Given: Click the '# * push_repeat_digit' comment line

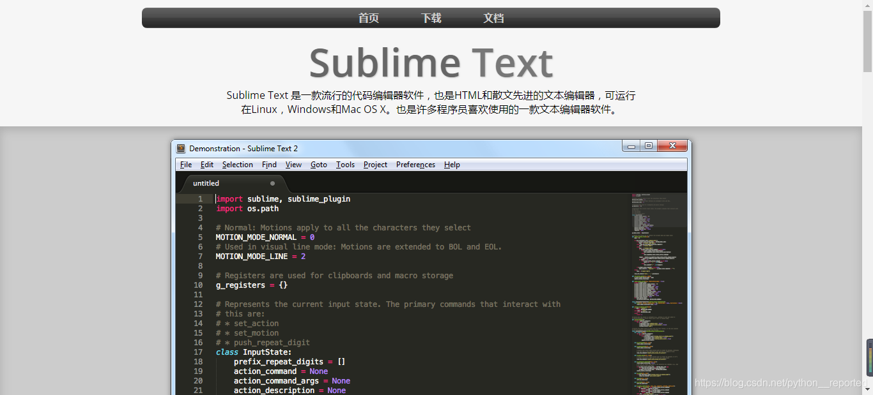Looking at the screenshot, I should coord(263,343).
